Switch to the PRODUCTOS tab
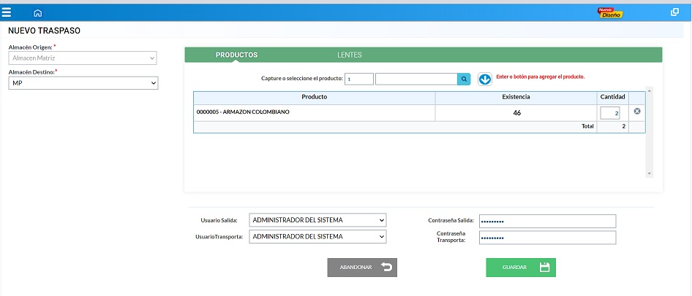This screenshot has height=296, width=692. [x=236, y=55]
